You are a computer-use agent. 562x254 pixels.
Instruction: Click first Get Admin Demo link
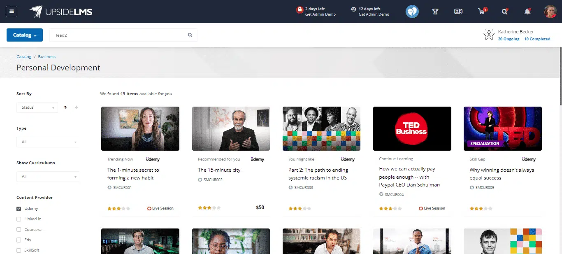(x=320, y=14)
